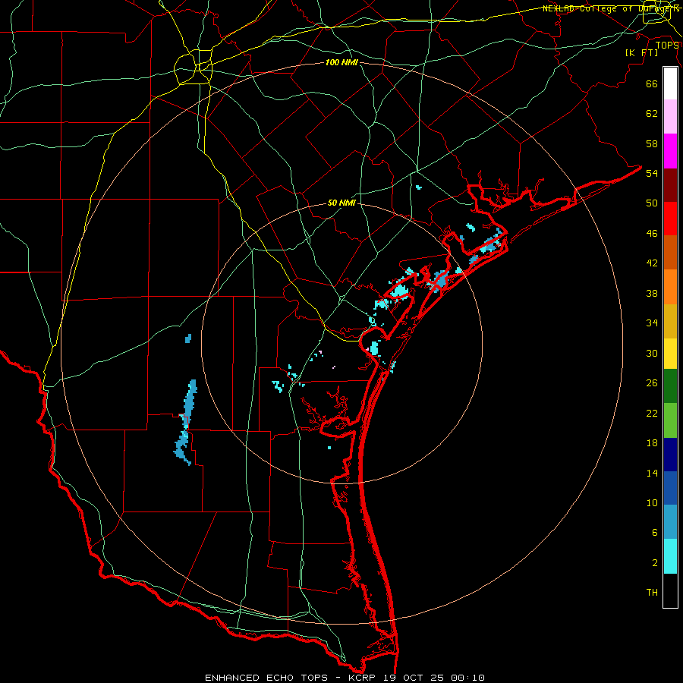
Task: Pick the bright orange legend swatch
Action: pos(670,287)
